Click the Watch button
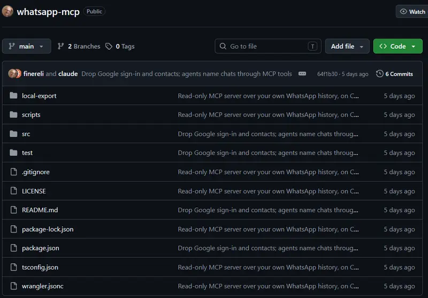 point(412,11)
